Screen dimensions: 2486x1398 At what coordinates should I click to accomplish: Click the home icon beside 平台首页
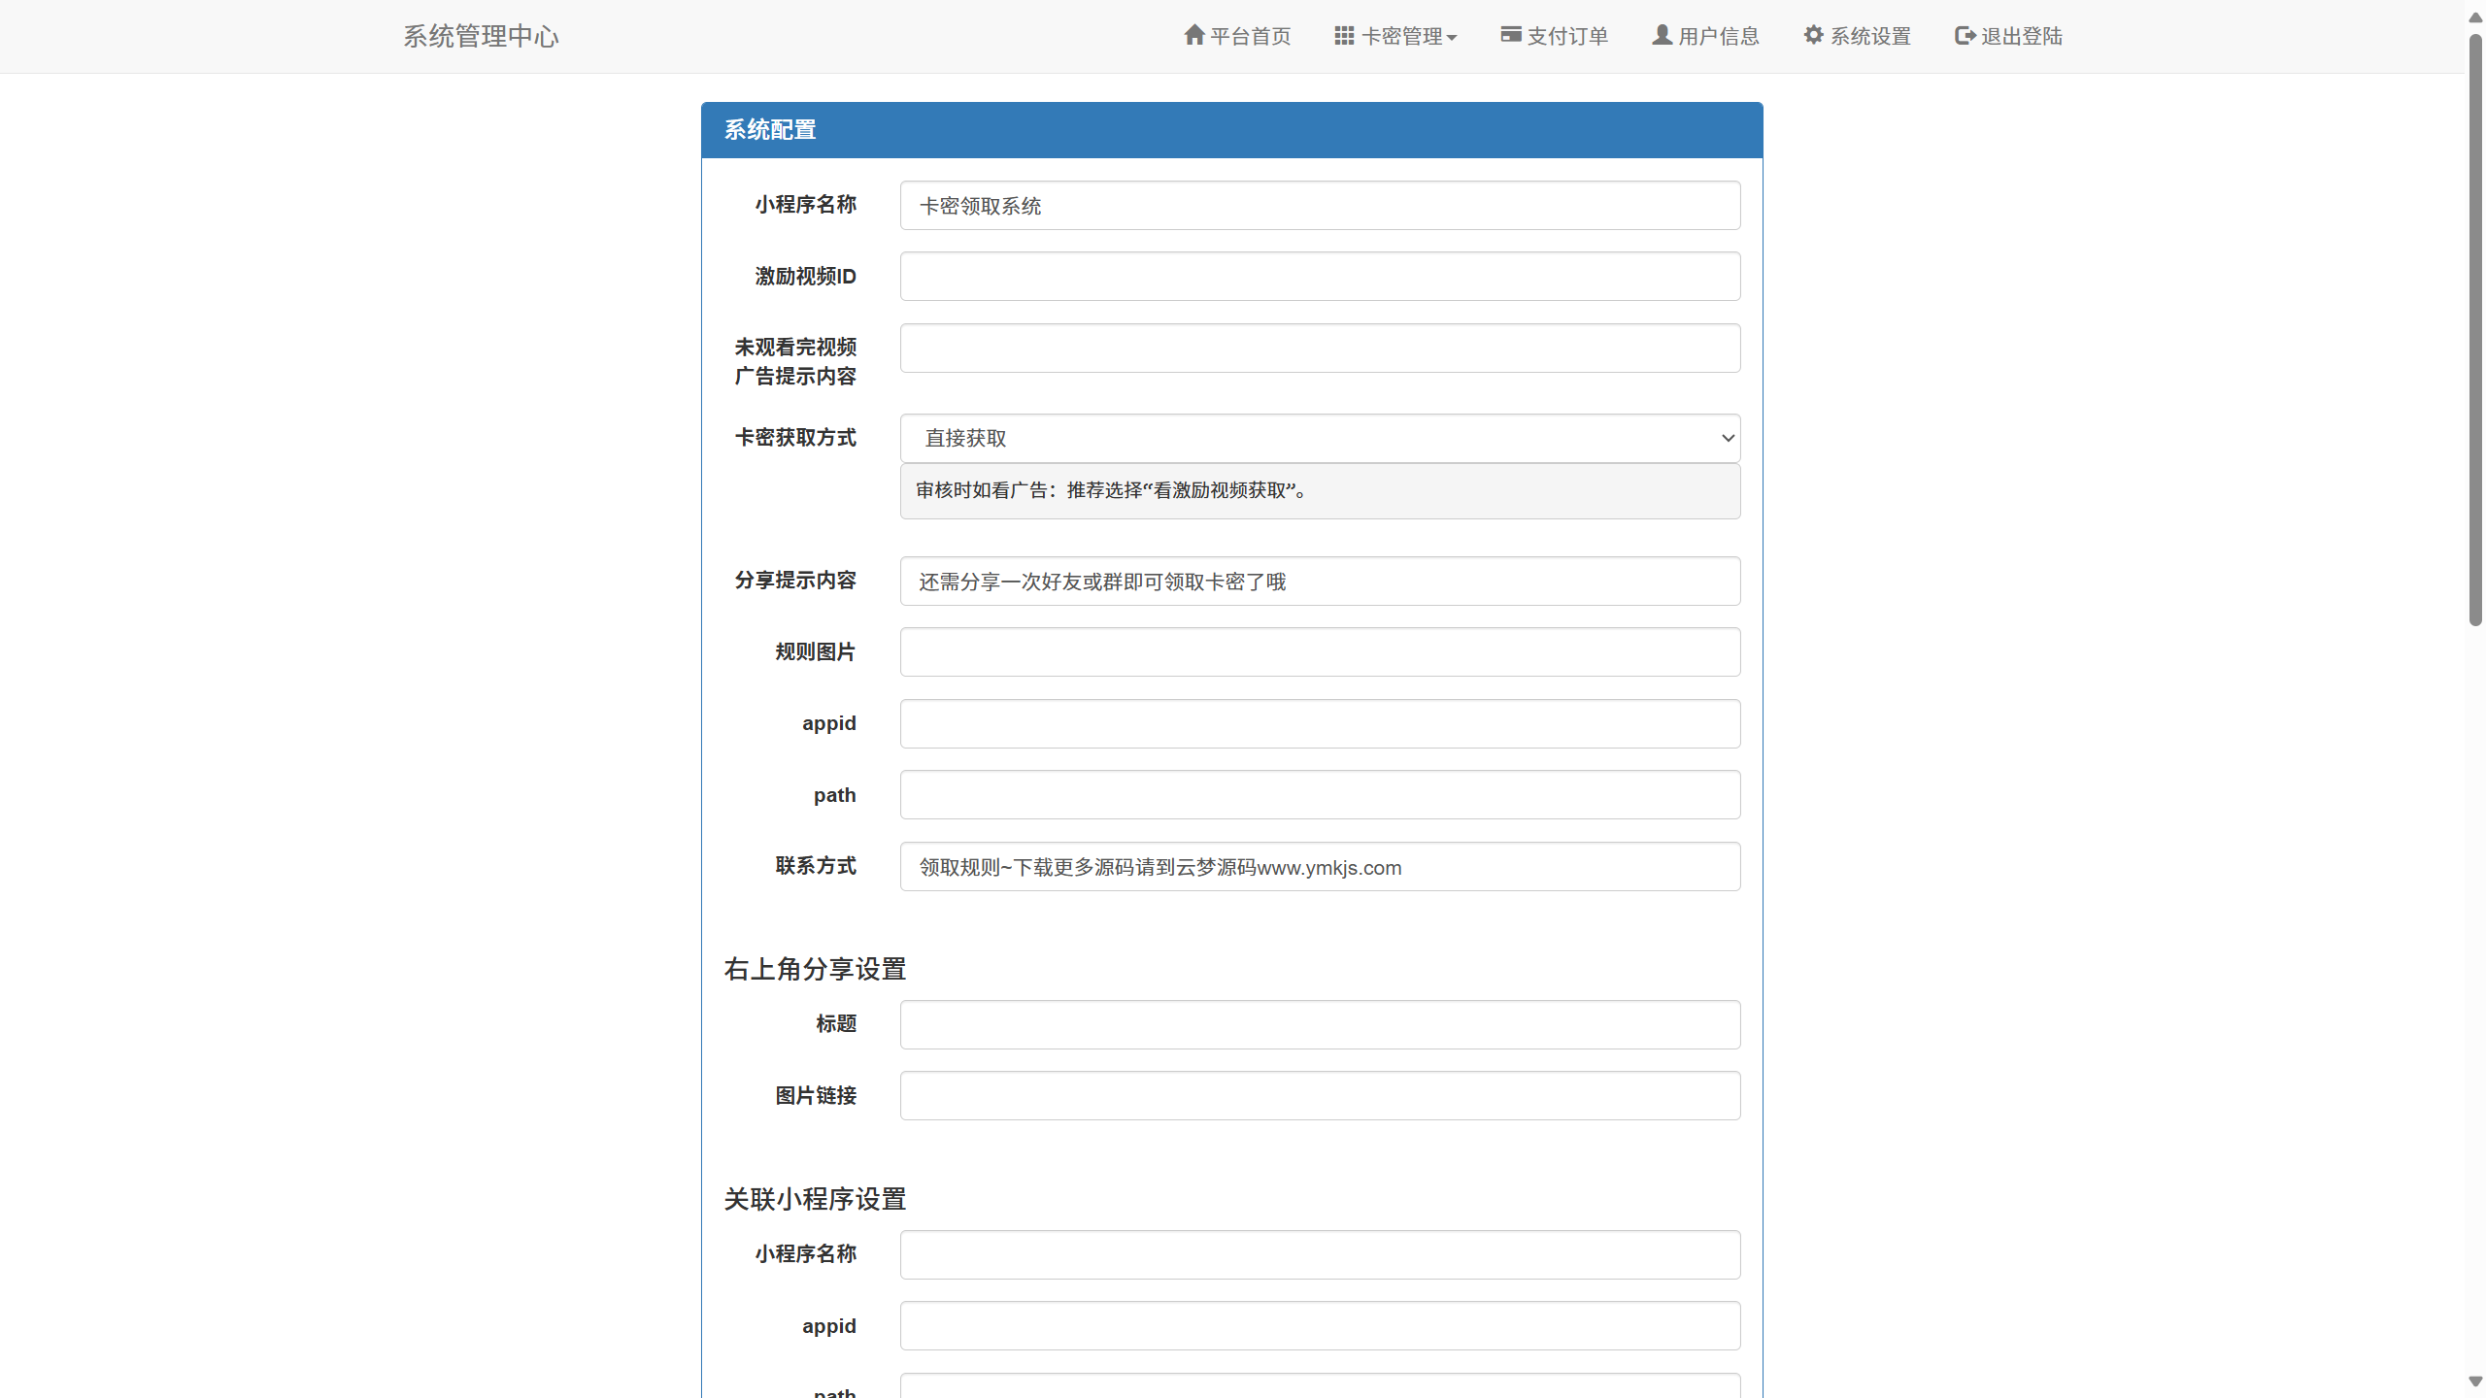tap(1194, 35)
